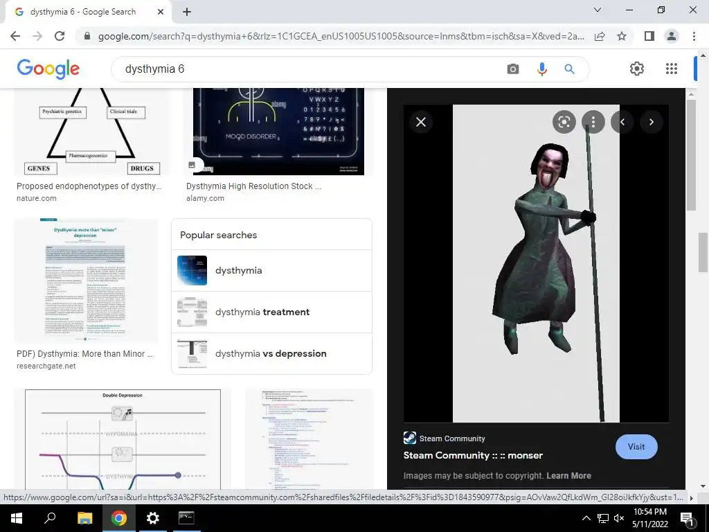This screenshot has height=532, width=709.
Task: Select popular search dysthymia vs depression
Action: [x=271, y=354]
